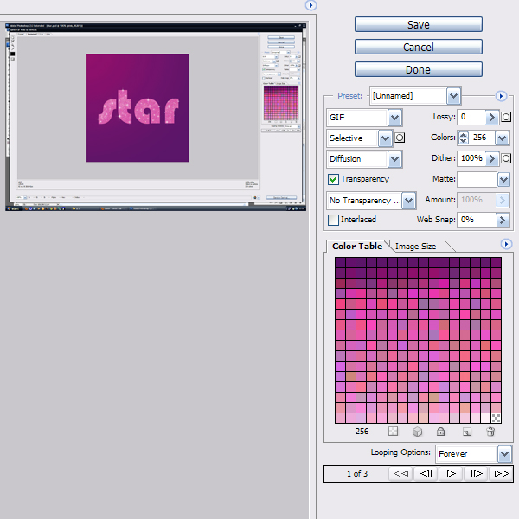
Task: Click the channel mask icon next to Selective
Action: pyautogui.click(x=400, y=138)
